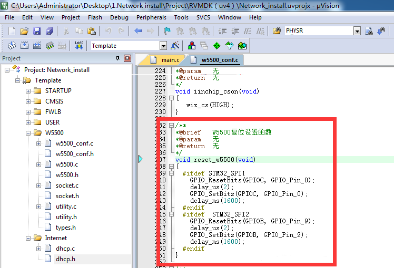Expand the CMSIS folder
The height and width of the screenshot is (268, 394).
(28, 101)
